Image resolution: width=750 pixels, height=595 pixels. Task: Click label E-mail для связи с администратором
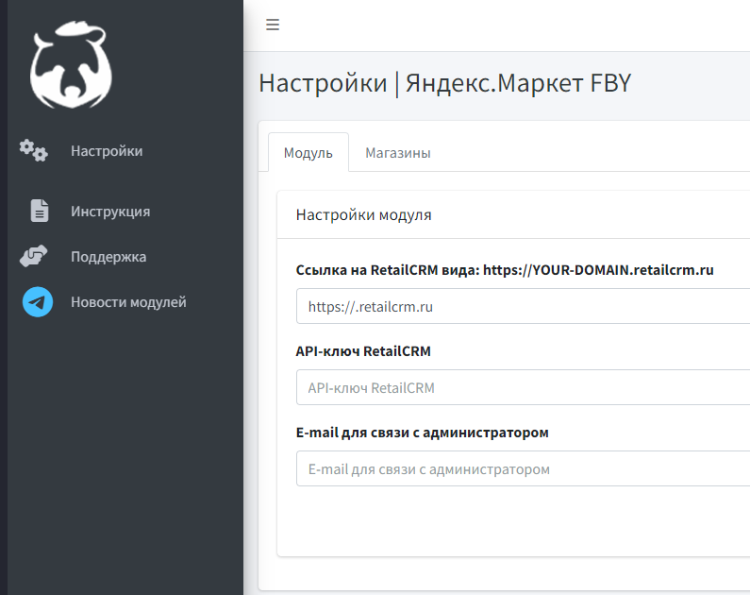[x=423, y=433]
